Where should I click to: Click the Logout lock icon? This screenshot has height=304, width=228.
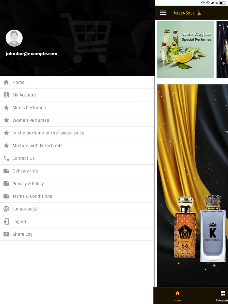pos(6,221)
